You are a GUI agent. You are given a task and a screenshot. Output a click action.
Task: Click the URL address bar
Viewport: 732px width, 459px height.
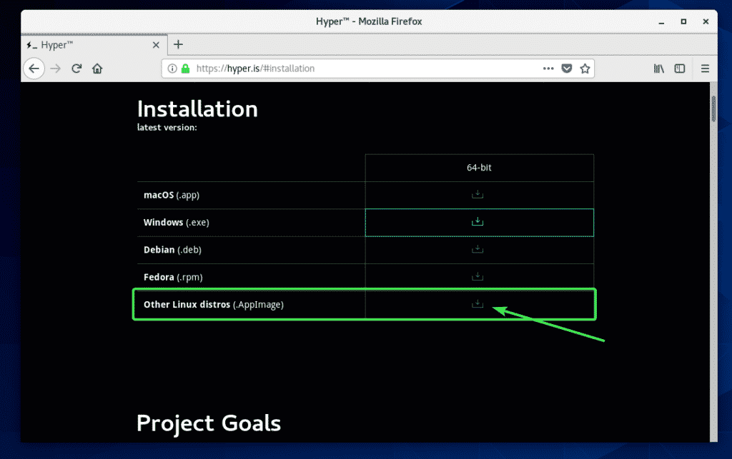click(357, 69)
